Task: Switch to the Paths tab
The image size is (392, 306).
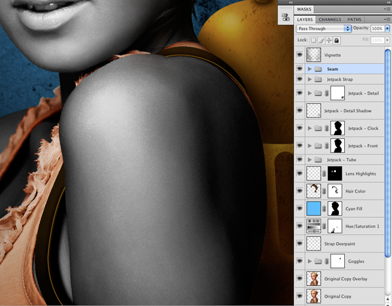Action: coord(354,20)
